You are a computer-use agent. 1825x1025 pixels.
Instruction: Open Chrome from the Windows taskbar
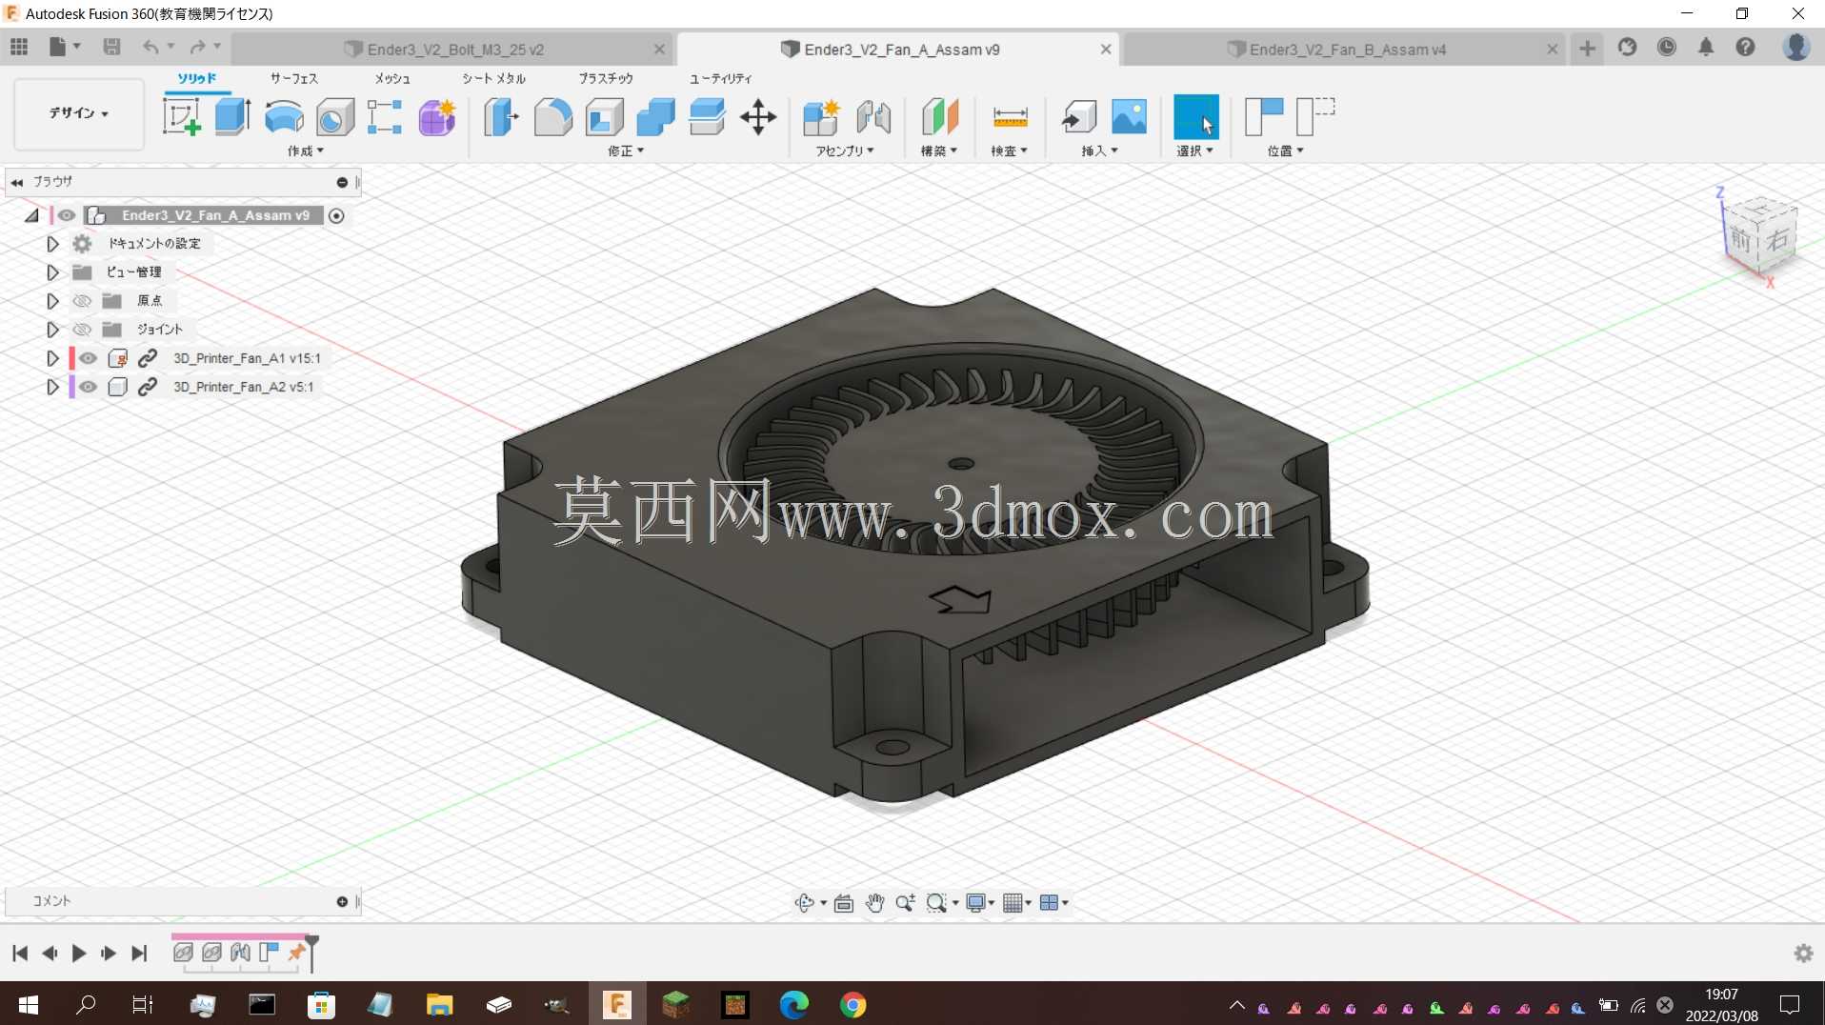point(852,1005)
